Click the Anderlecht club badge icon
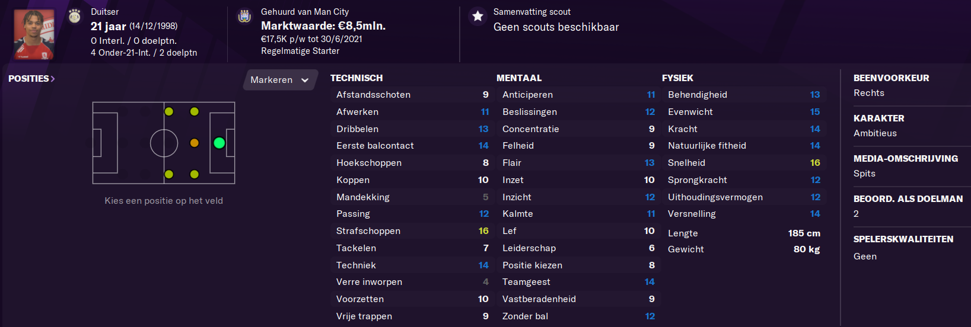 (244, 16)
